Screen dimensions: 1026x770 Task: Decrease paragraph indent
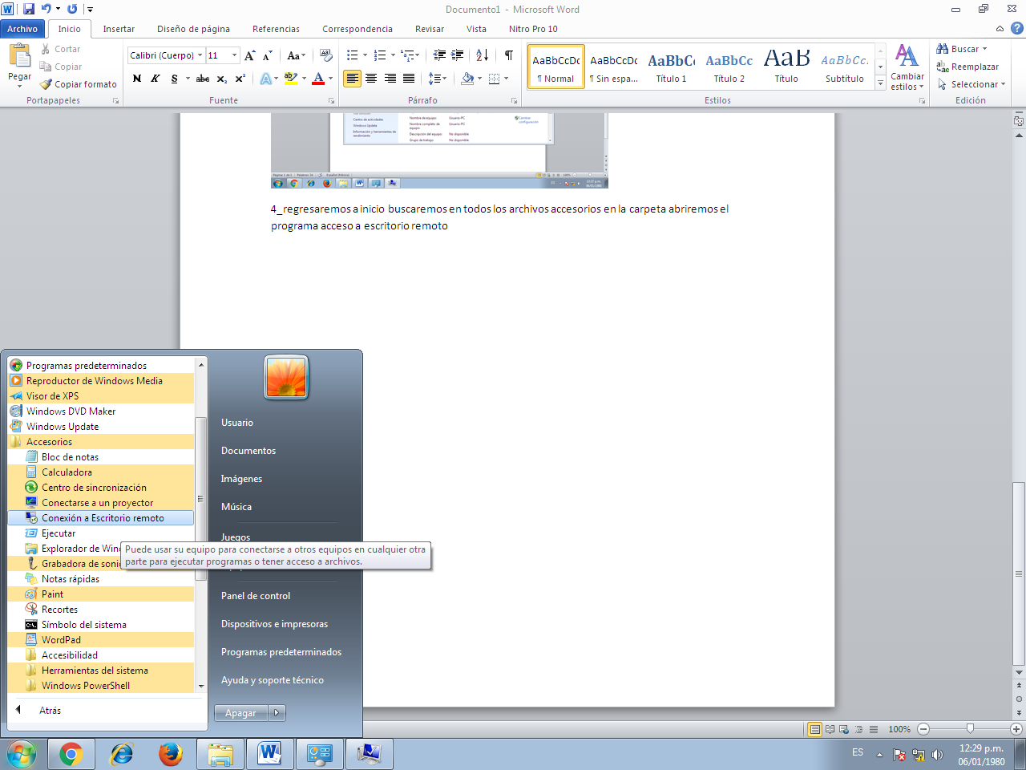click(x=439, y=55)
